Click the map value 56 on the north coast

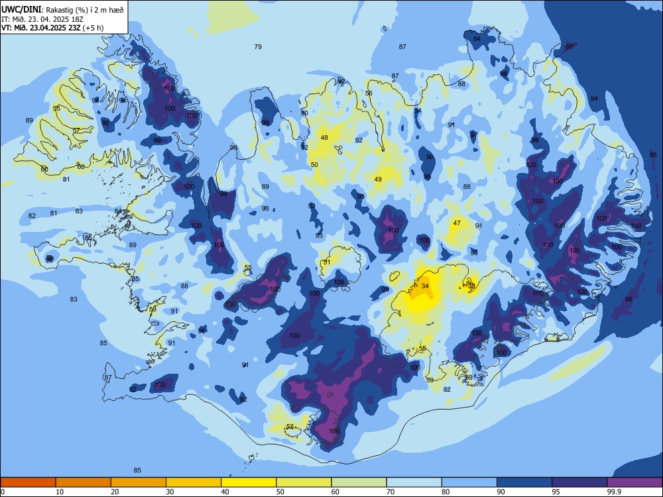[x=369, y=93]
